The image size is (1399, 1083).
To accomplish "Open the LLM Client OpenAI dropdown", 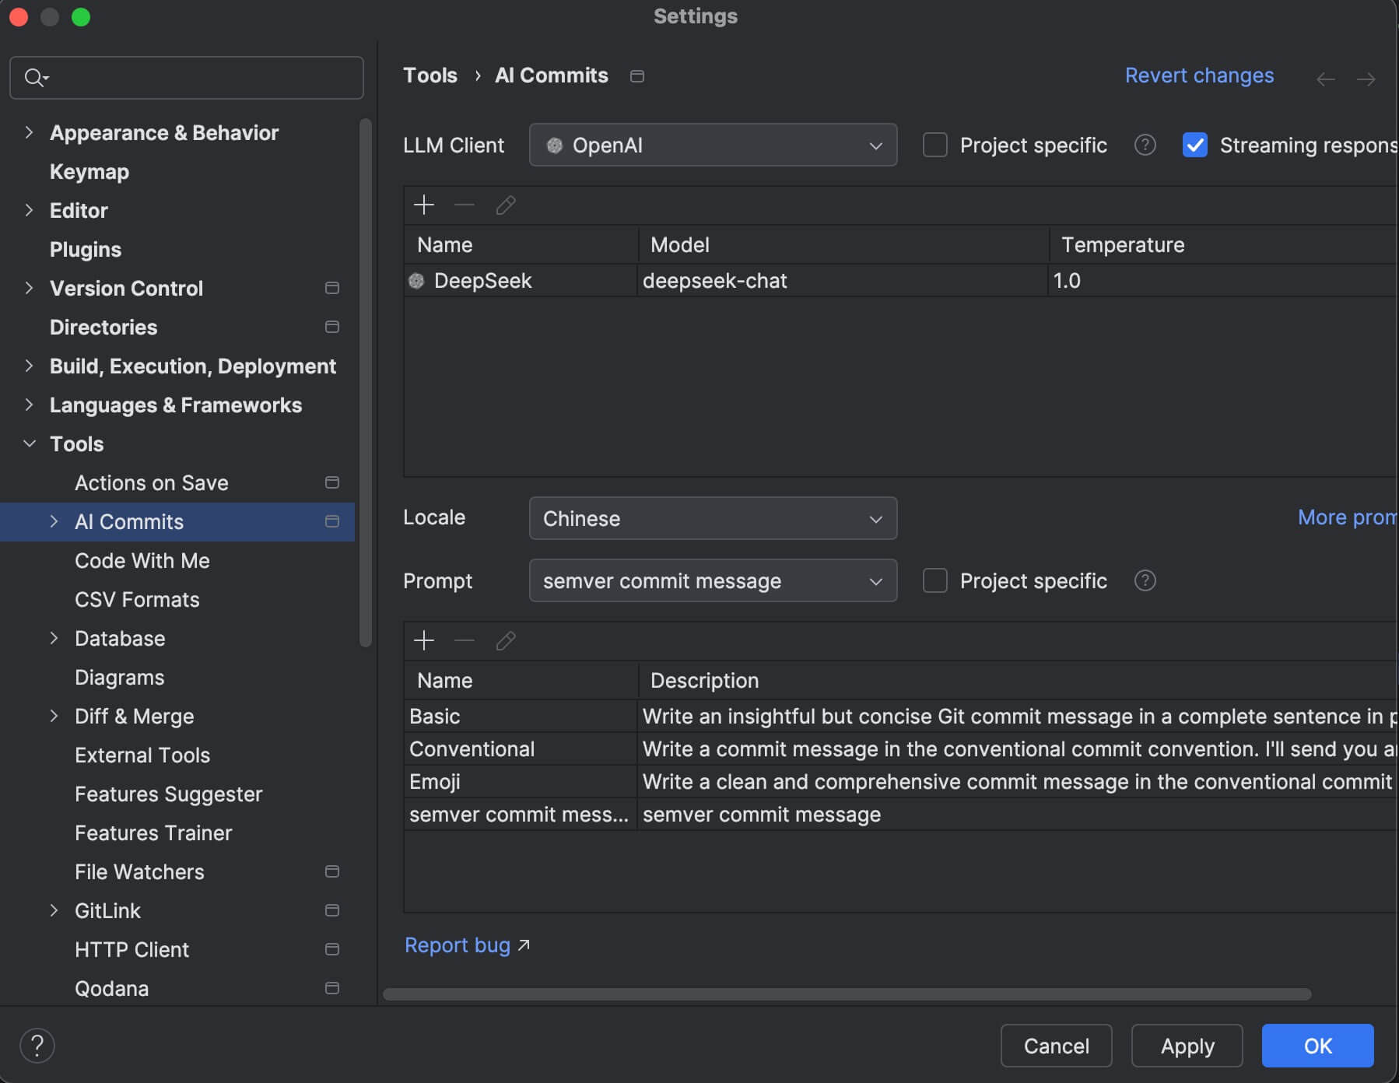I will (x=713, y=145).
